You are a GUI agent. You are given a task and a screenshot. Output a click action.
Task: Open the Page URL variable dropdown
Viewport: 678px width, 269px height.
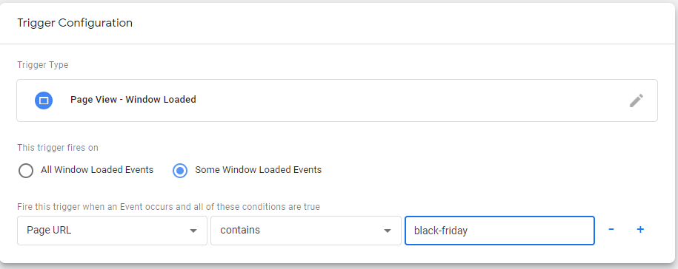112,231
